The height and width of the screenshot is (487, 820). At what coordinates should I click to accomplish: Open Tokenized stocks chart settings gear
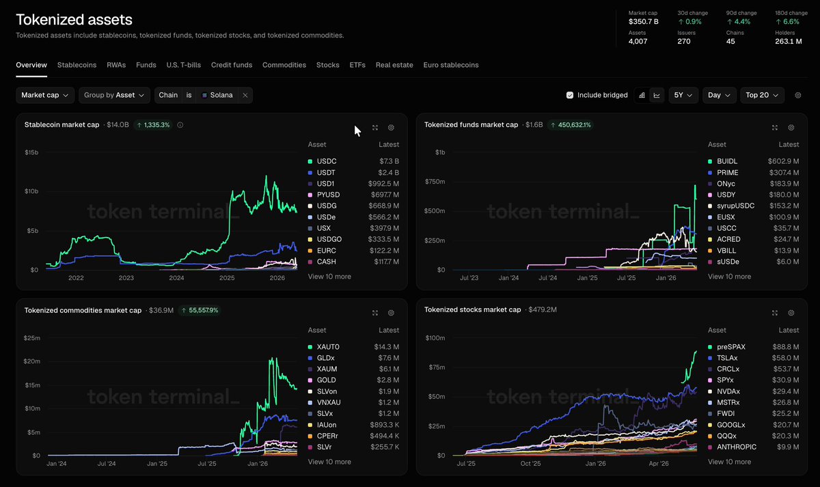point(791,313)
